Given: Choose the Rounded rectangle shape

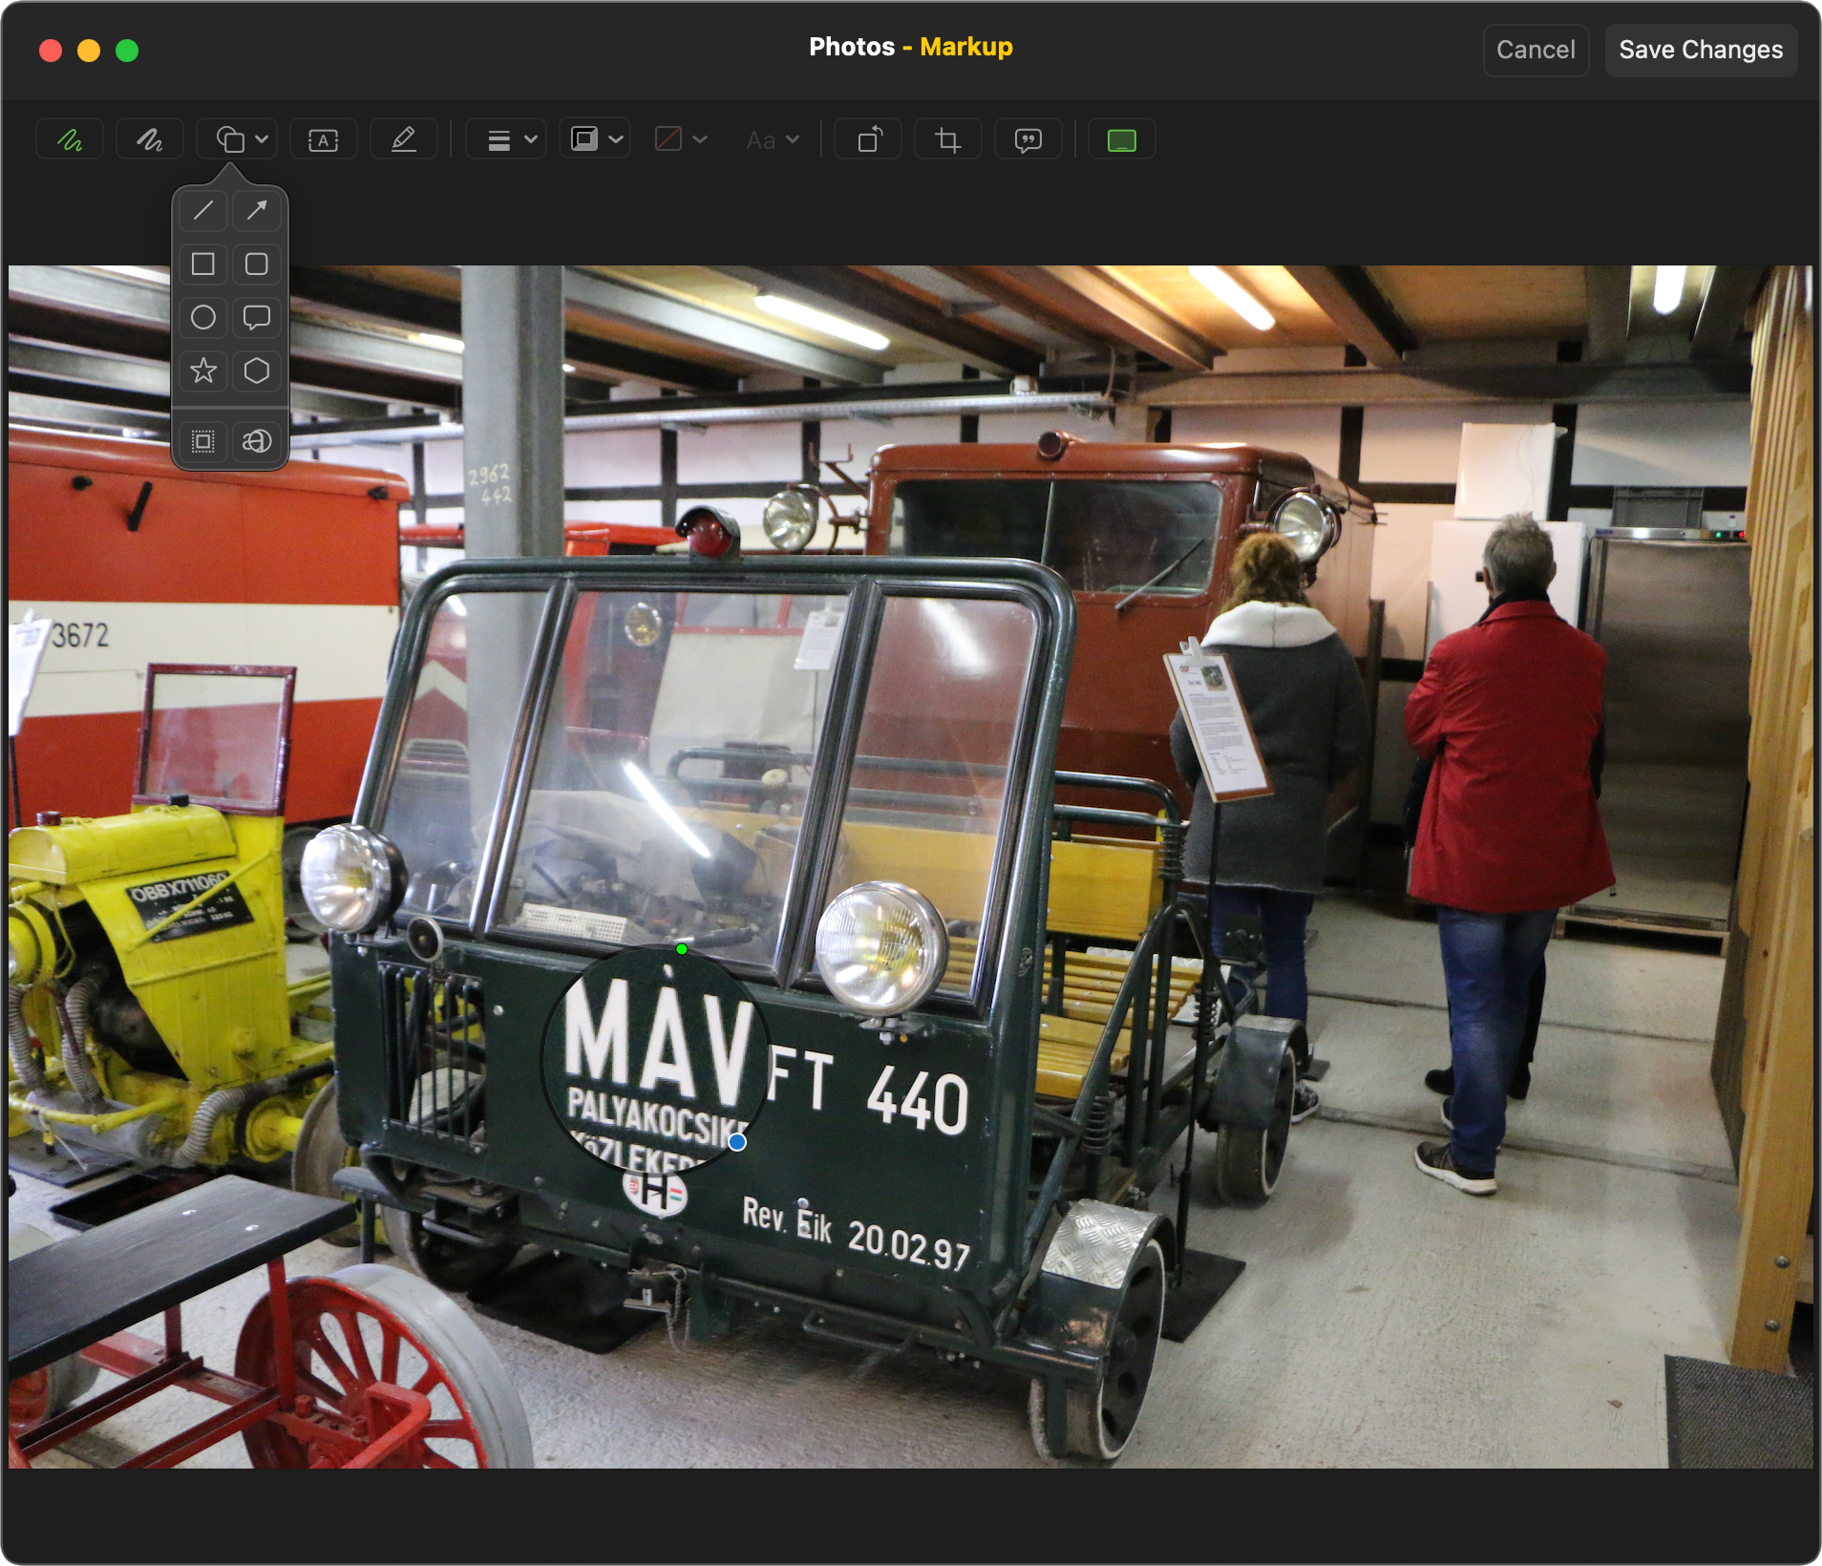Looking at the screenshot, I should point(257,264).
